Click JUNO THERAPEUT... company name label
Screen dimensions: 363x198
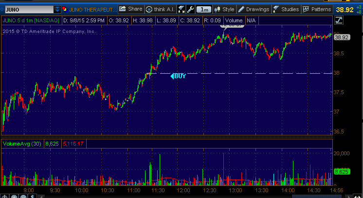point(92,9)
